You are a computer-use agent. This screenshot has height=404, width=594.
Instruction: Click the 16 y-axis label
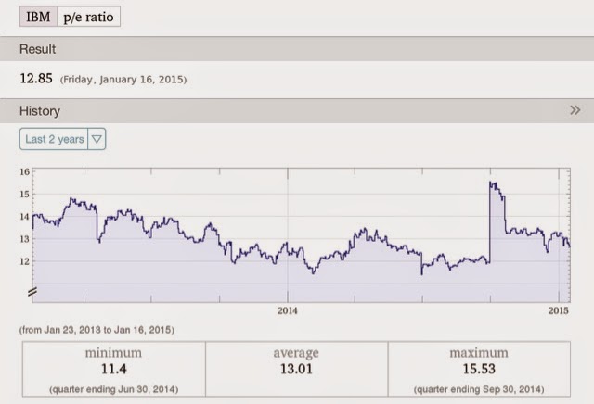[25, 171]
